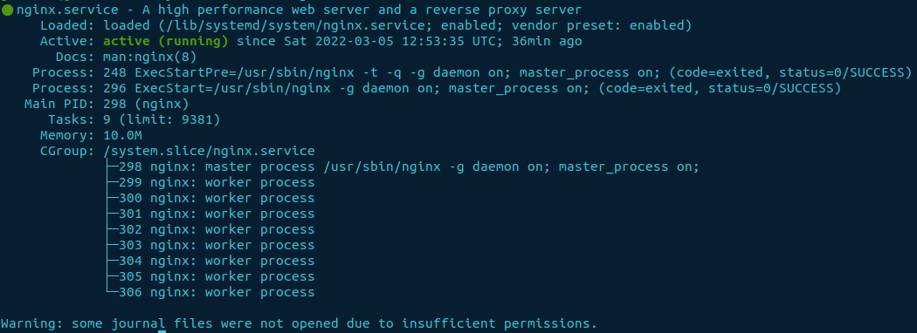Select the 300 nginx worker process entry
Screen dimensions: 917x333
click(217, 199)
